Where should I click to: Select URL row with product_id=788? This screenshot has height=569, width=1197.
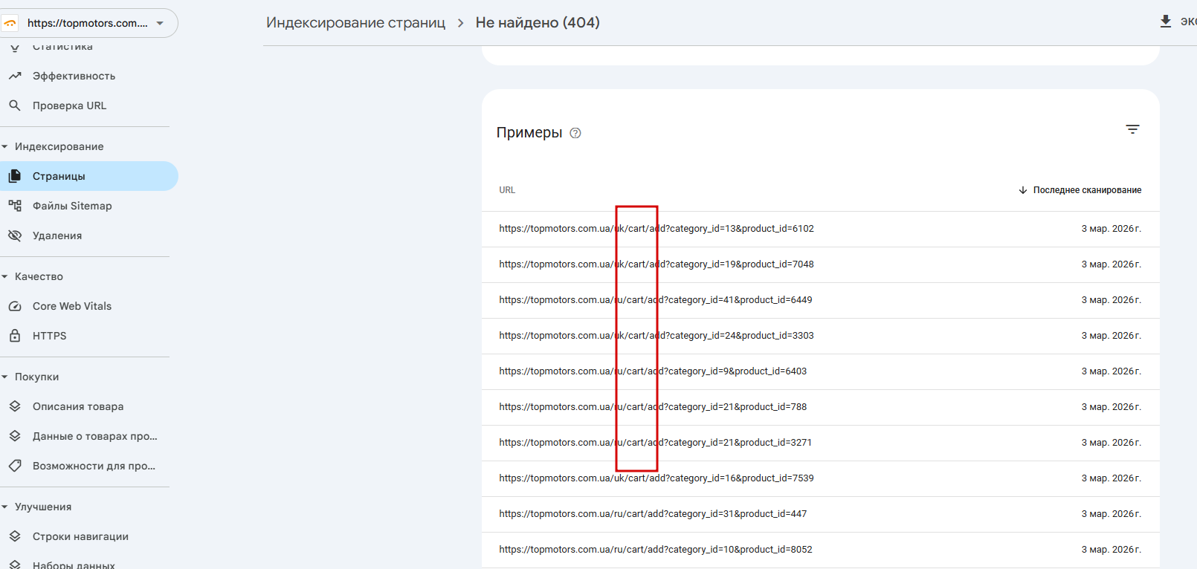pyautogui.click(x=820, y=407)
